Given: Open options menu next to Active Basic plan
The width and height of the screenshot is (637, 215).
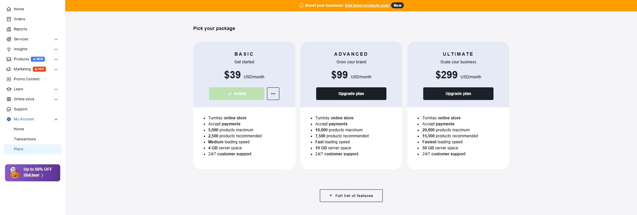Looking at the screenshot, I should coord(273,94).
